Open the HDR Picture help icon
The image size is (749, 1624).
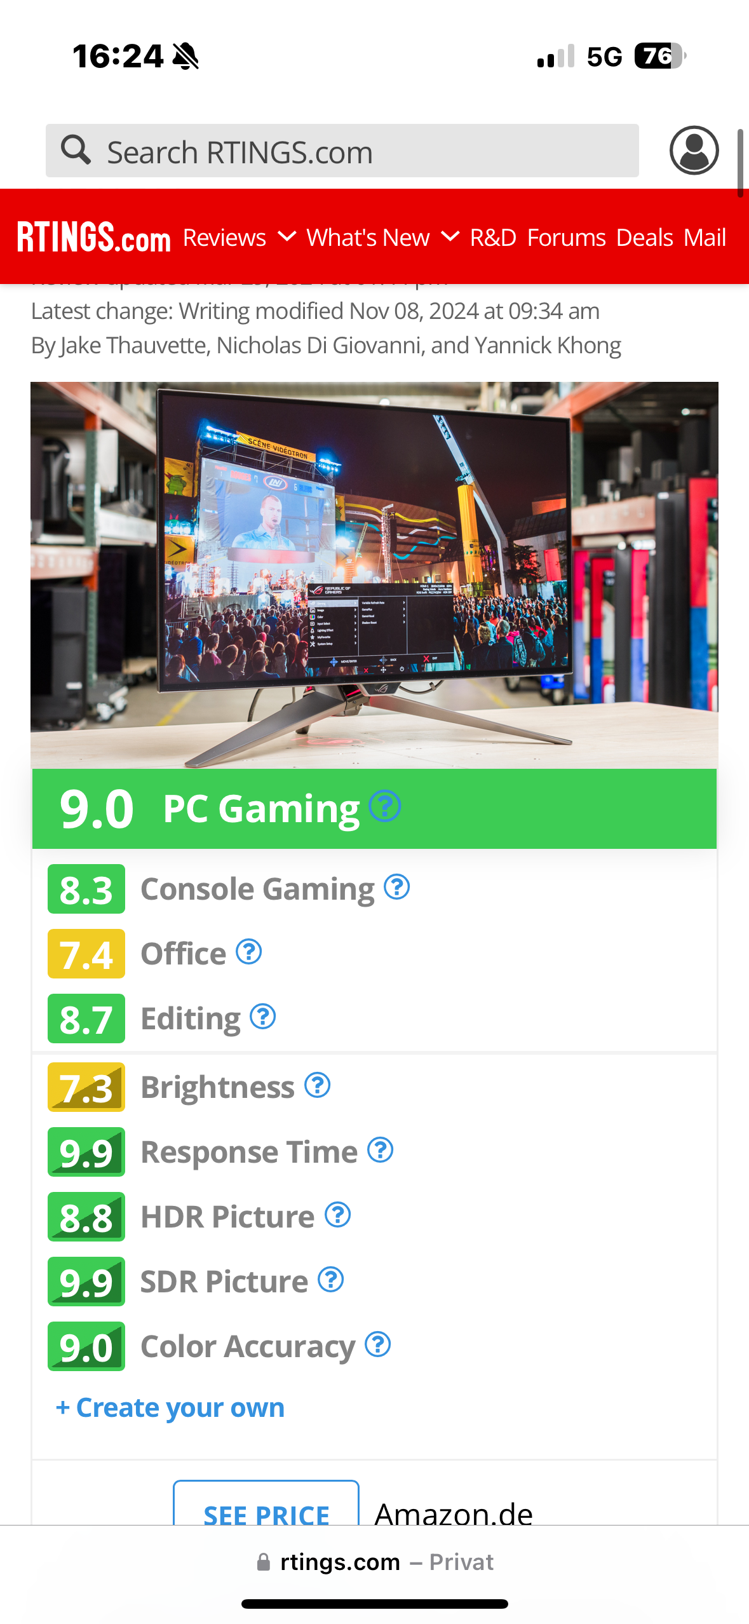click(x=338, y=1215)
